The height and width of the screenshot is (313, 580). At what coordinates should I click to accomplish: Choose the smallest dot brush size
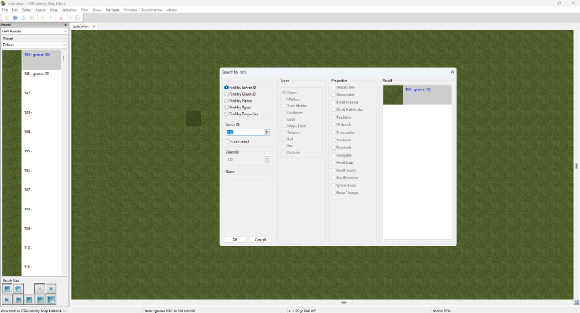click(x=39, y=289)
